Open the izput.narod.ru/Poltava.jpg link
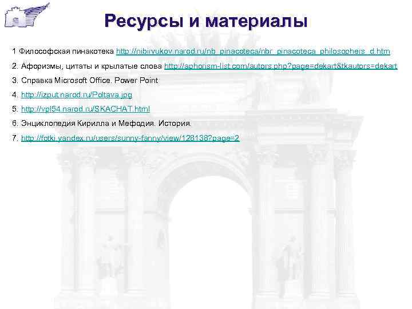This screenshot has width=412, height=309. click(77, 94)
